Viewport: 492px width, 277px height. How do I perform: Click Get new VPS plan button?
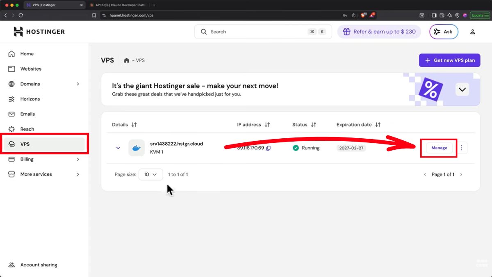point(449,60)
